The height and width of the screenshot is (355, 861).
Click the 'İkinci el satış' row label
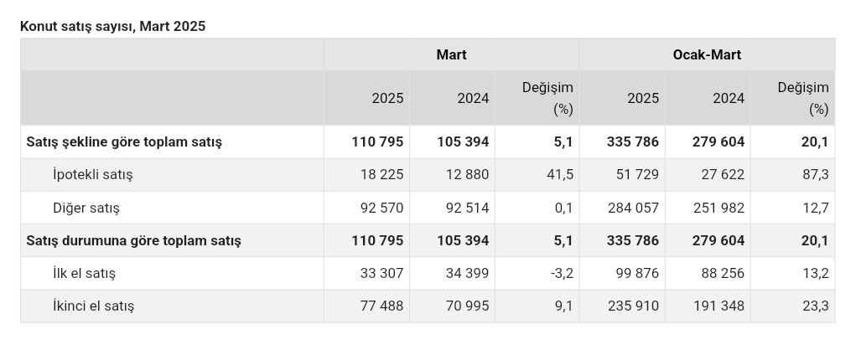(93, 306)
